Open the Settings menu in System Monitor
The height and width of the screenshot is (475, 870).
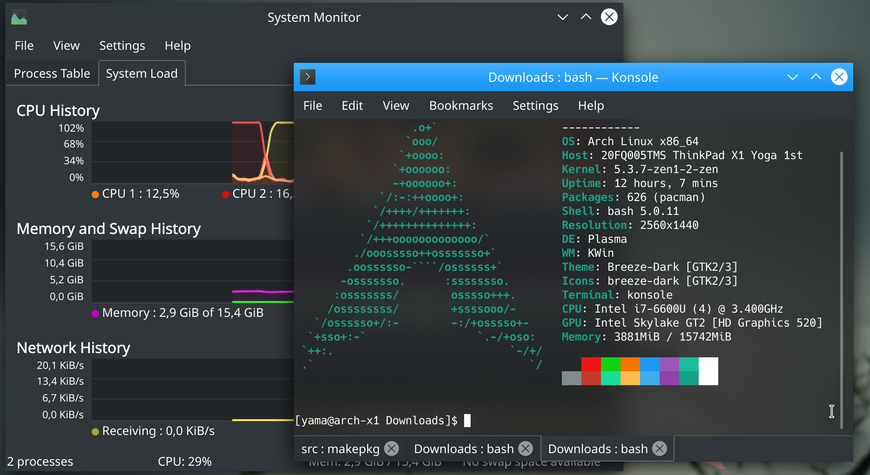tap(122, 46)
